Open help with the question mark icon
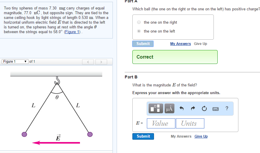Image resolution: width=260 pixels, height=153 pixels. tap(227, 109)
